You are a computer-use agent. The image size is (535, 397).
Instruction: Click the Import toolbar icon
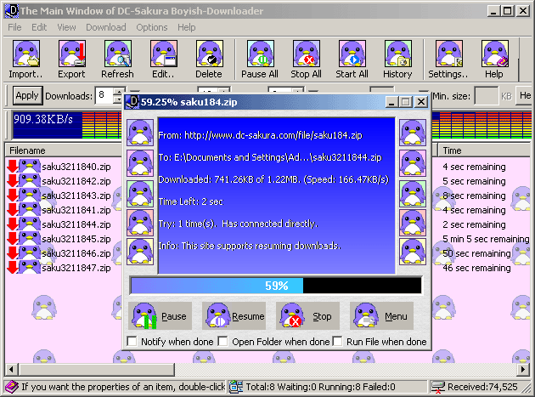tap(26, 54)
